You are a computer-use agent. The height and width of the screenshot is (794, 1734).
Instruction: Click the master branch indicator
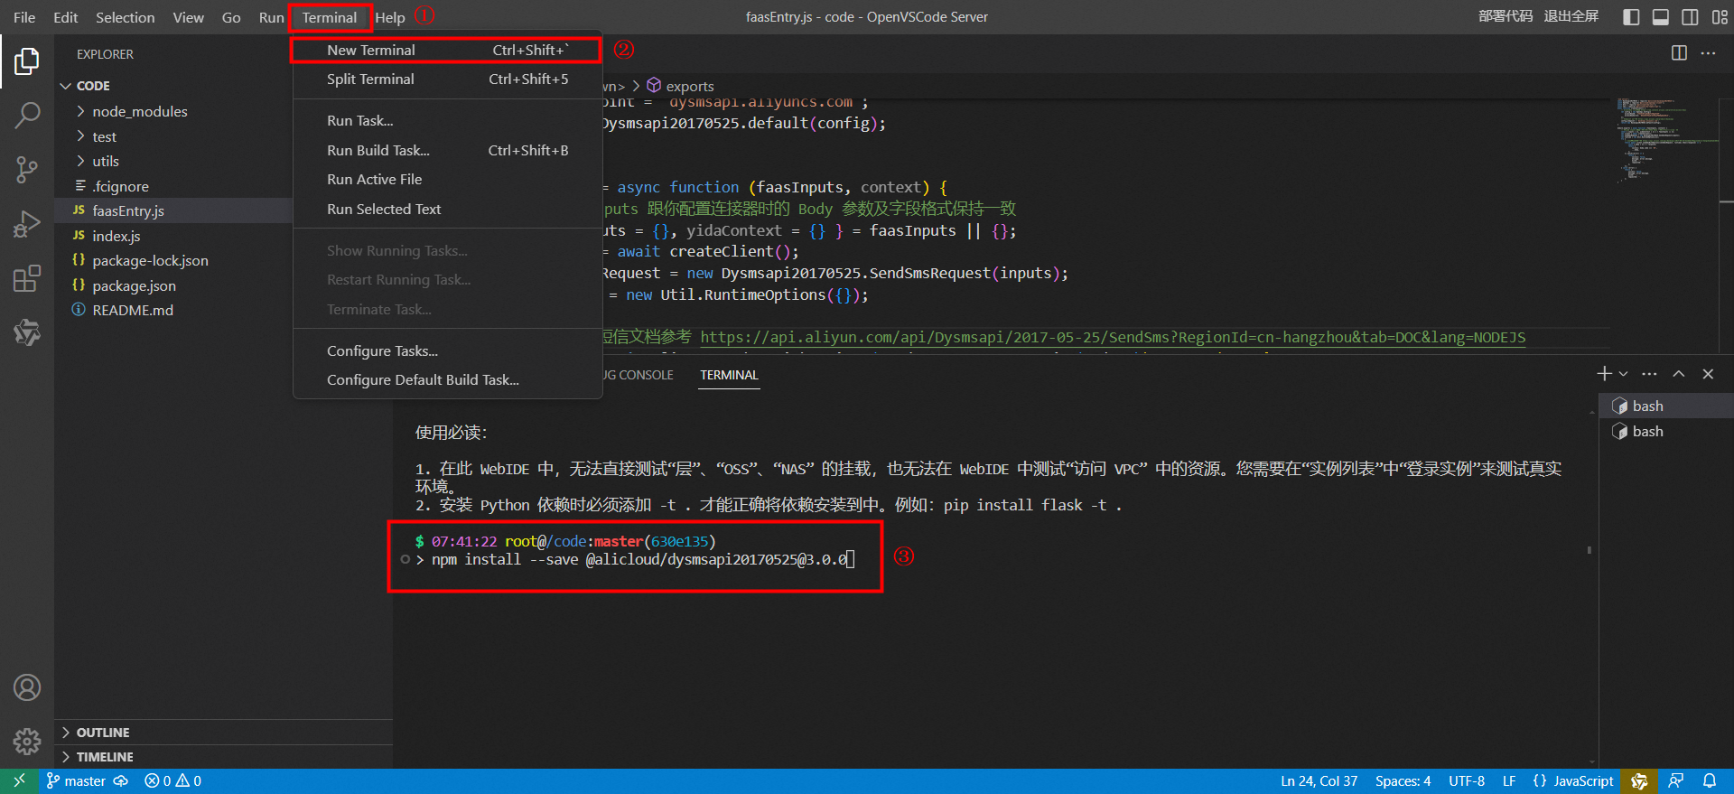click(76, 781)
